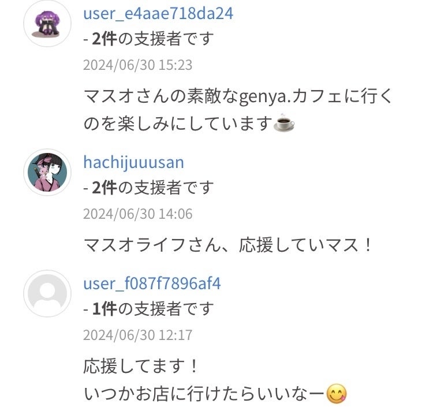Open hachijuuusan profile link
Image resolution: width=433 pixels, height=411 pixels.
(134, 163)
